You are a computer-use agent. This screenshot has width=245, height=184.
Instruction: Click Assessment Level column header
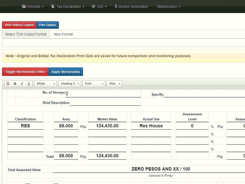[192, 117]
